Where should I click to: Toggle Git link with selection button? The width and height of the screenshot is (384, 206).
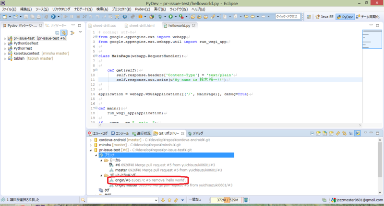tap(344, 133)
